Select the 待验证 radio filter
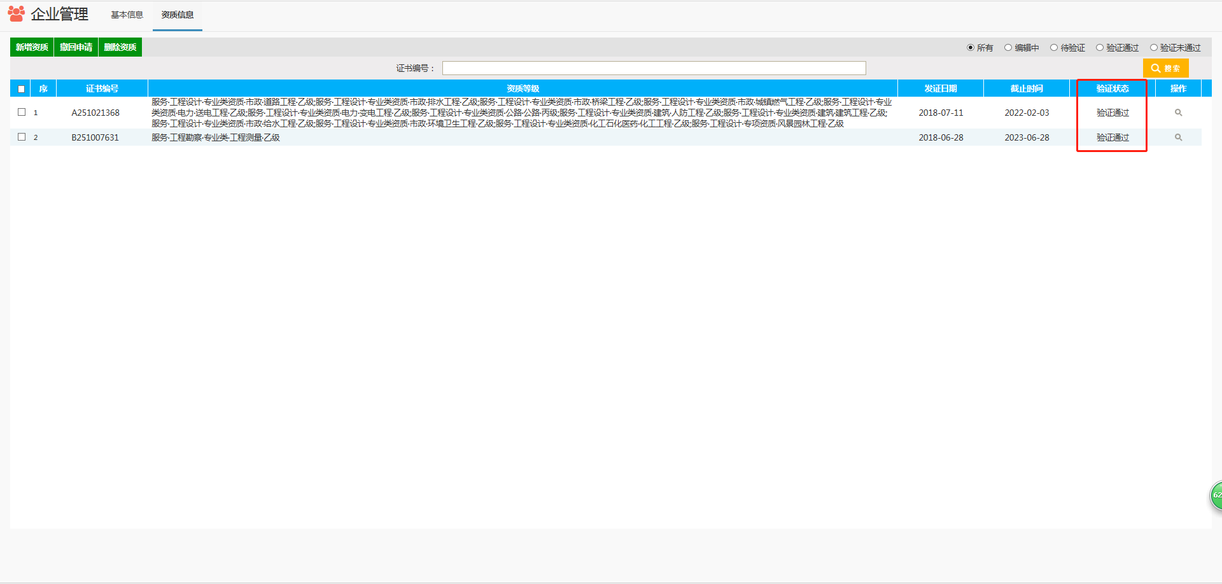 click(x=1054, y=48)
